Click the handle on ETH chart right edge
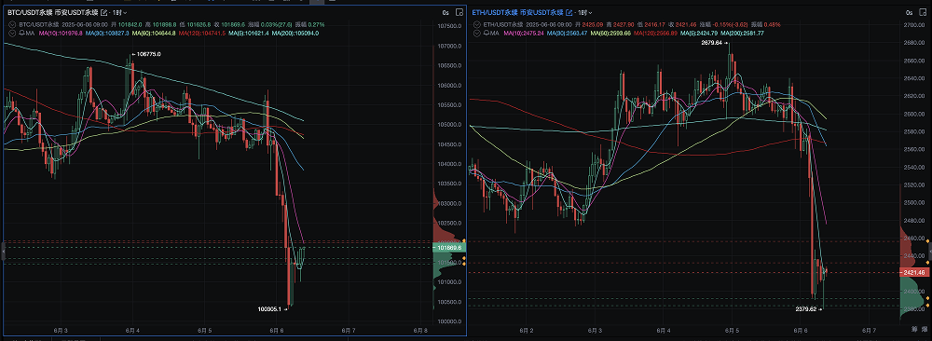 [929, 252]
